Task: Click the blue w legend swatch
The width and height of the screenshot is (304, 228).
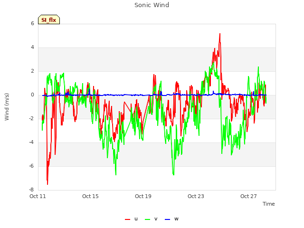Action: (167, 219)
